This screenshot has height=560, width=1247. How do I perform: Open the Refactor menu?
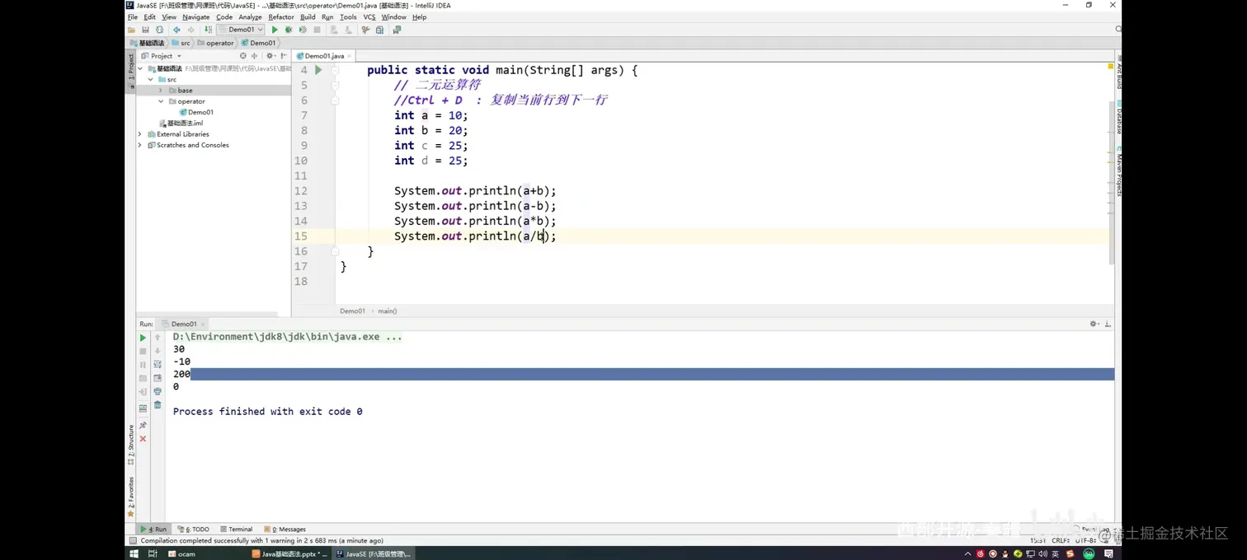coord(280,16)
